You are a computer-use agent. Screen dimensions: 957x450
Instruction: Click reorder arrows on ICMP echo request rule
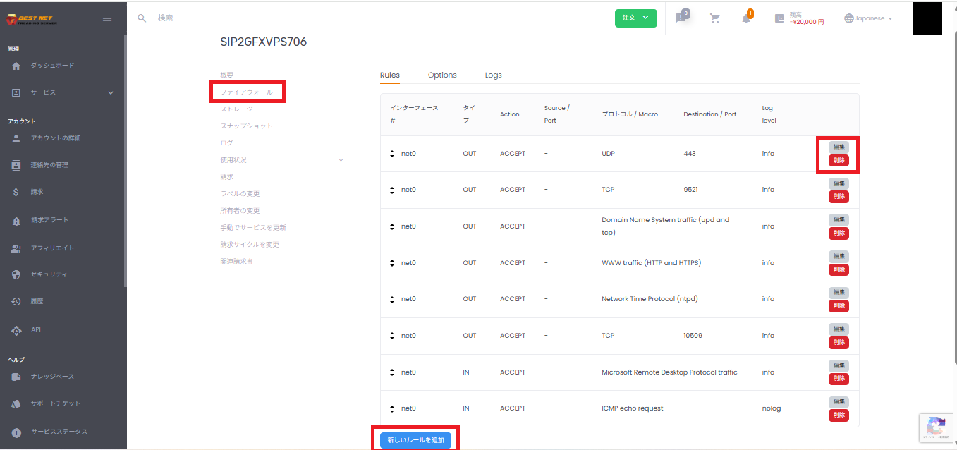pos(392,408)
